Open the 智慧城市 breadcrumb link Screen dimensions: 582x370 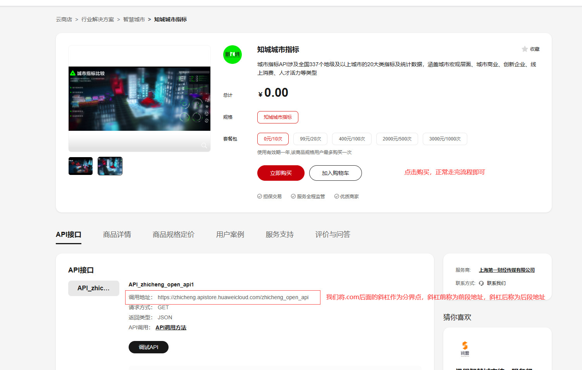pyautogui.click(x=134, y=19)
